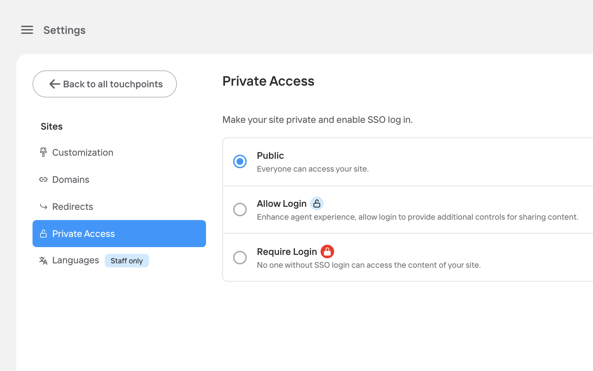Click the Languages translate icon

pos(43,261)
